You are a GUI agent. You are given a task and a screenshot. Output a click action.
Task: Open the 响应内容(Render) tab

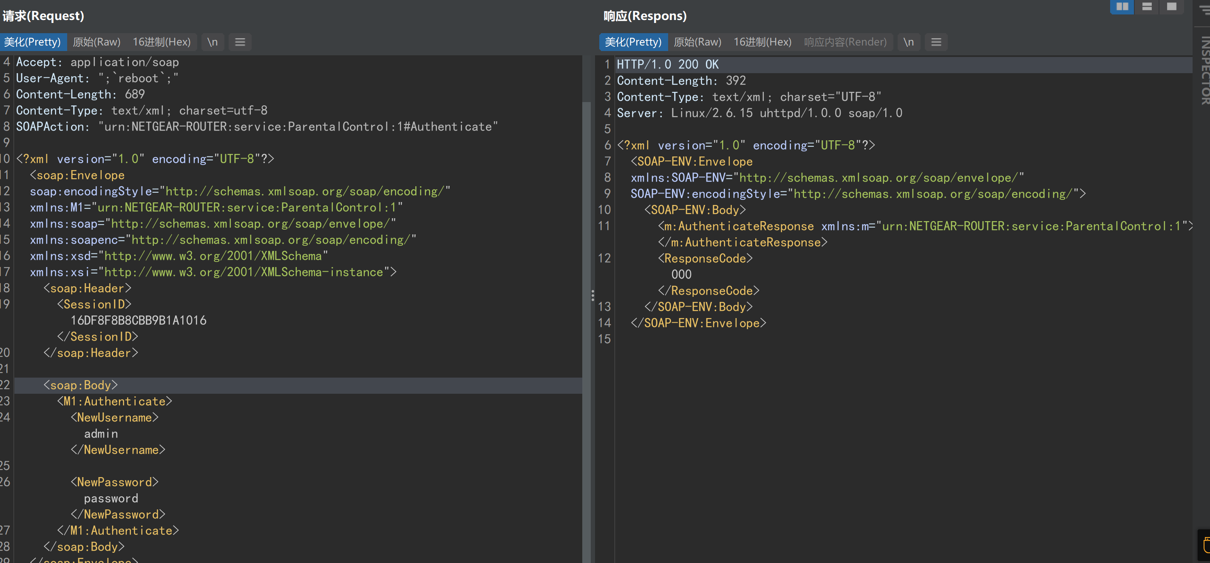(845, 42)
